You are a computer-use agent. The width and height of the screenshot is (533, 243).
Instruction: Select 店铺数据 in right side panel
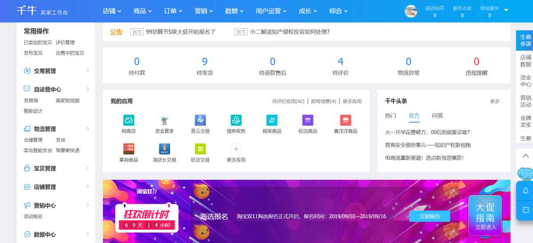525,61
